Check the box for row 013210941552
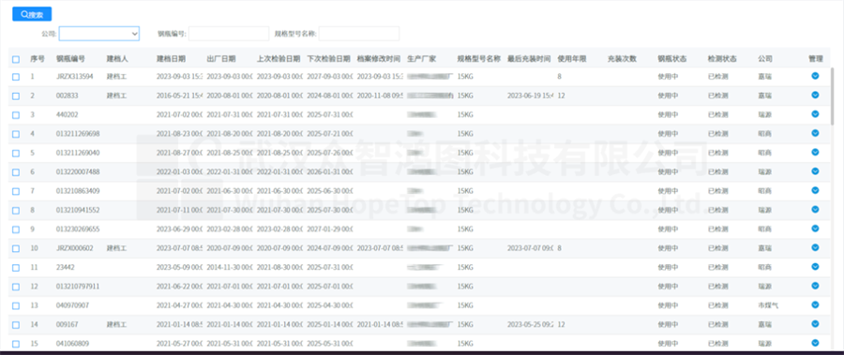 16,211
